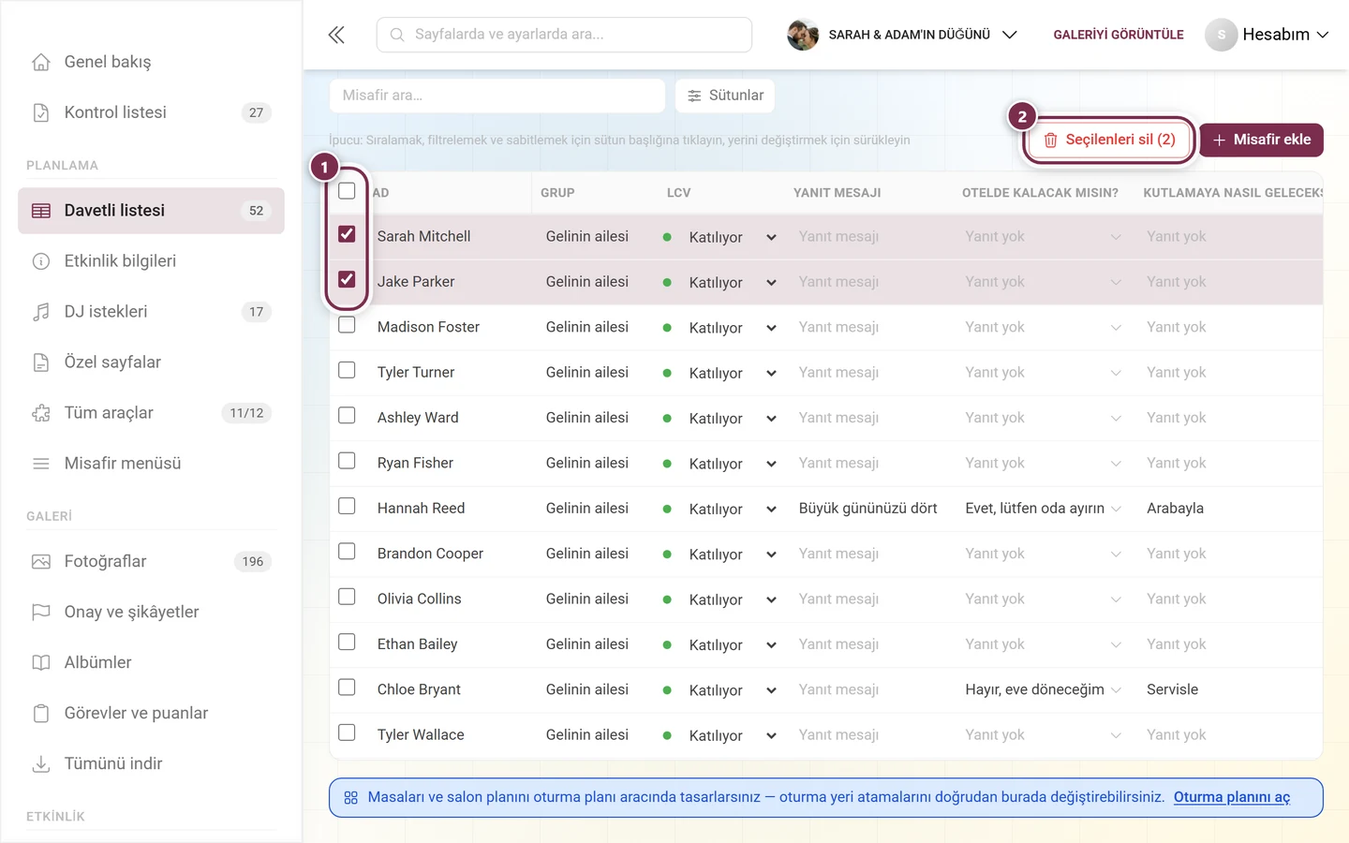Click the wedding couple avatar photo
This screenshot has width=1349, height=843.
803,35
